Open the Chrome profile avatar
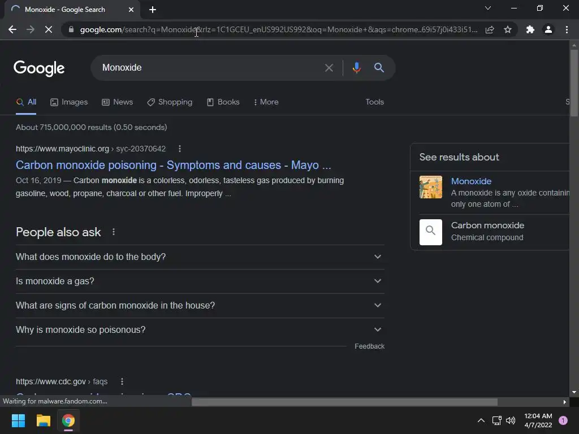 tap(548, 29)
